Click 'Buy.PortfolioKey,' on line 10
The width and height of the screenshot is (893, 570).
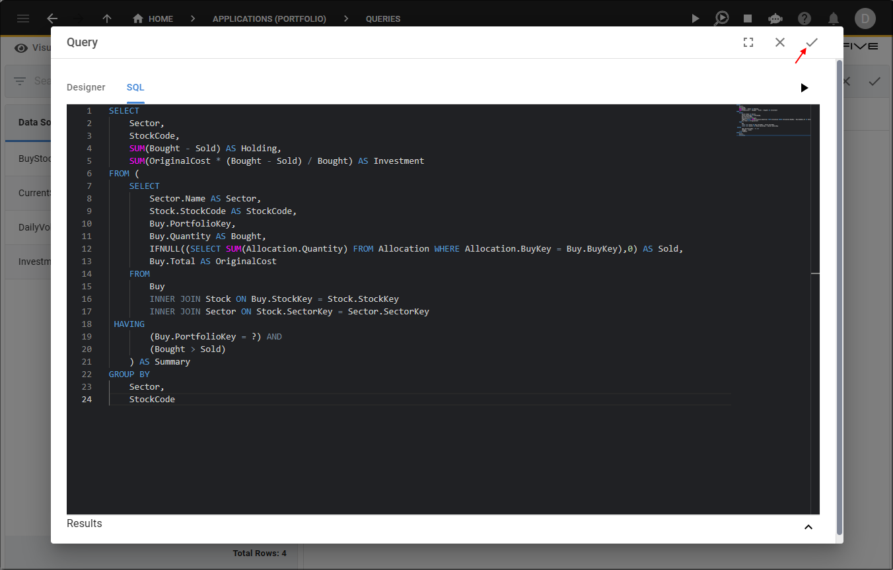193,223
